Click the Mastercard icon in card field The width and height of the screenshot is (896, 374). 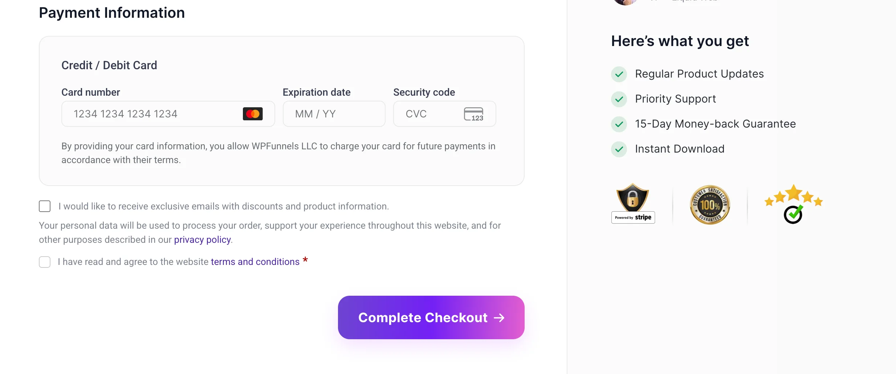click(253, 114)
